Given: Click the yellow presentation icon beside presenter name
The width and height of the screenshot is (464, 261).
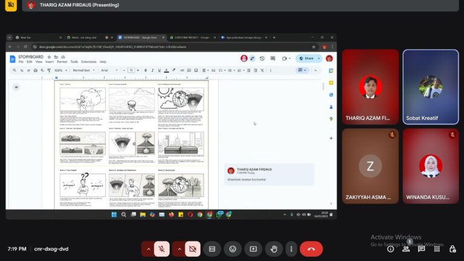Looking at the screenshot, I should pos(11,5).
